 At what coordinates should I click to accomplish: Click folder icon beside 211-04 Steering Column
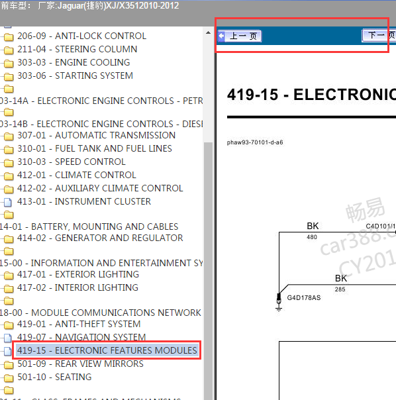9,50
